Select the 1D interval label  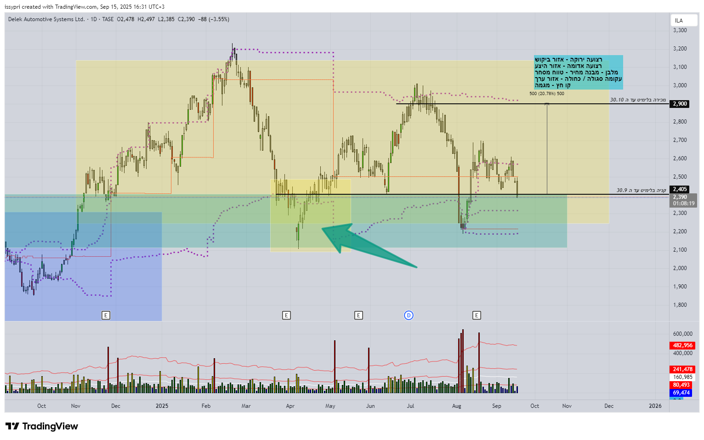click(x=94, y=19)
